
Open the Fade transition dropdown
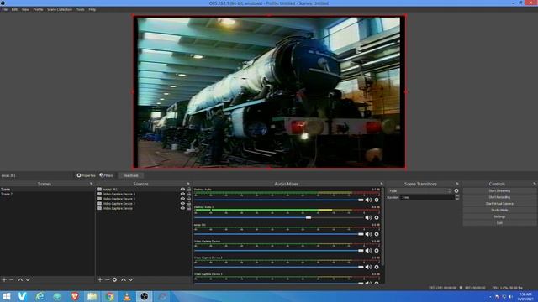click(x=420, y=190)
